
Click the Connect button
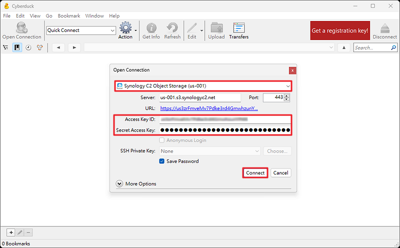click(255, 172)
